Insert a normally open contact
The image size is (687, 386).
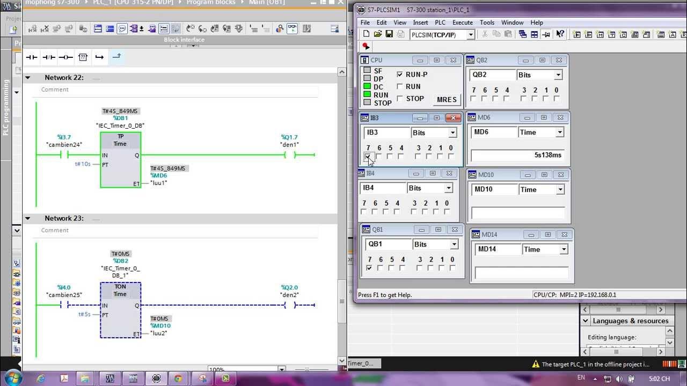point(32,57)
